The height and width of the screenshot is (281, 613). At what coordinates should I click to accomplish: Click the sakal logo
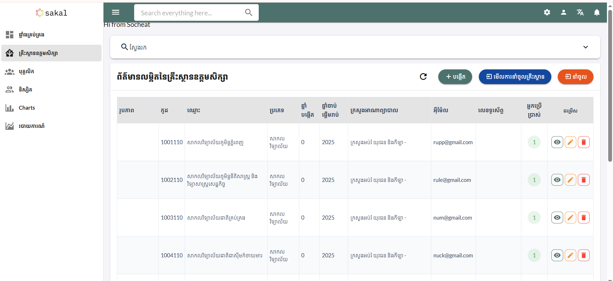tap(51, 13)
